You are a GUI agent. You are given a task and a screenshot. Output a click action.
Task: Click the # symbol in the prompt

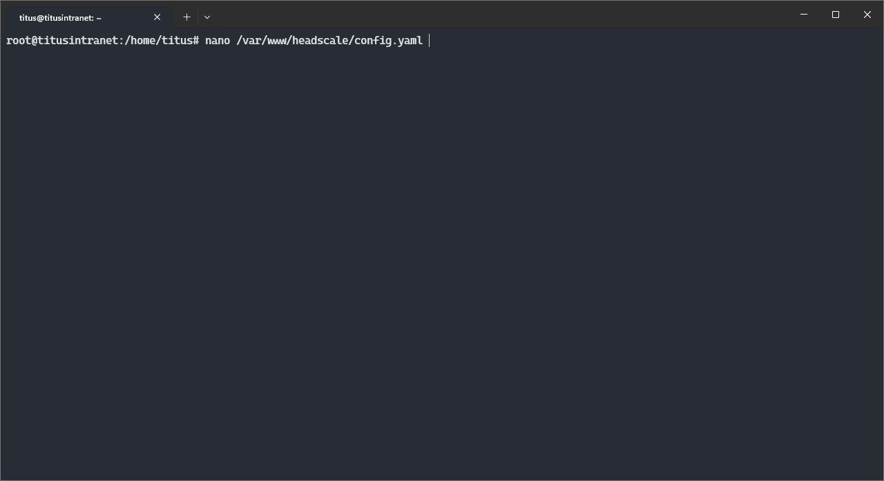[x=196, y=41]
